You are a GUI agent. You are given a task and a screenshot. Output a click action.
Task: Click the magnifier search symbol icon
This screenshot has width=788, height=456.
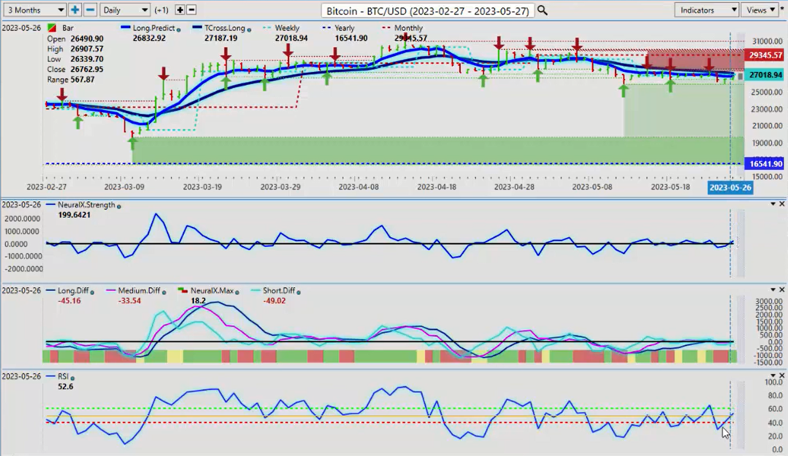[542, 10]
